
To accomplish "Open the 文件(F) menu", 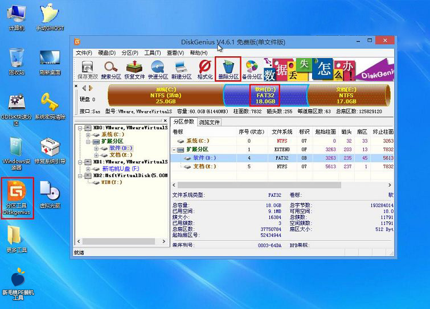I will point(84,53).
